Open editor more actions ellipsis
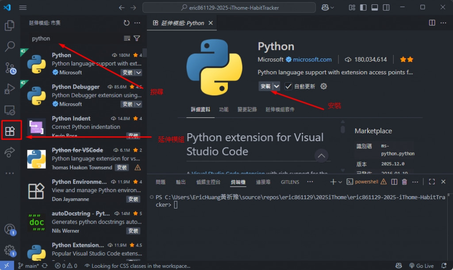The image size is (453, 270). [x=443, y=23]
